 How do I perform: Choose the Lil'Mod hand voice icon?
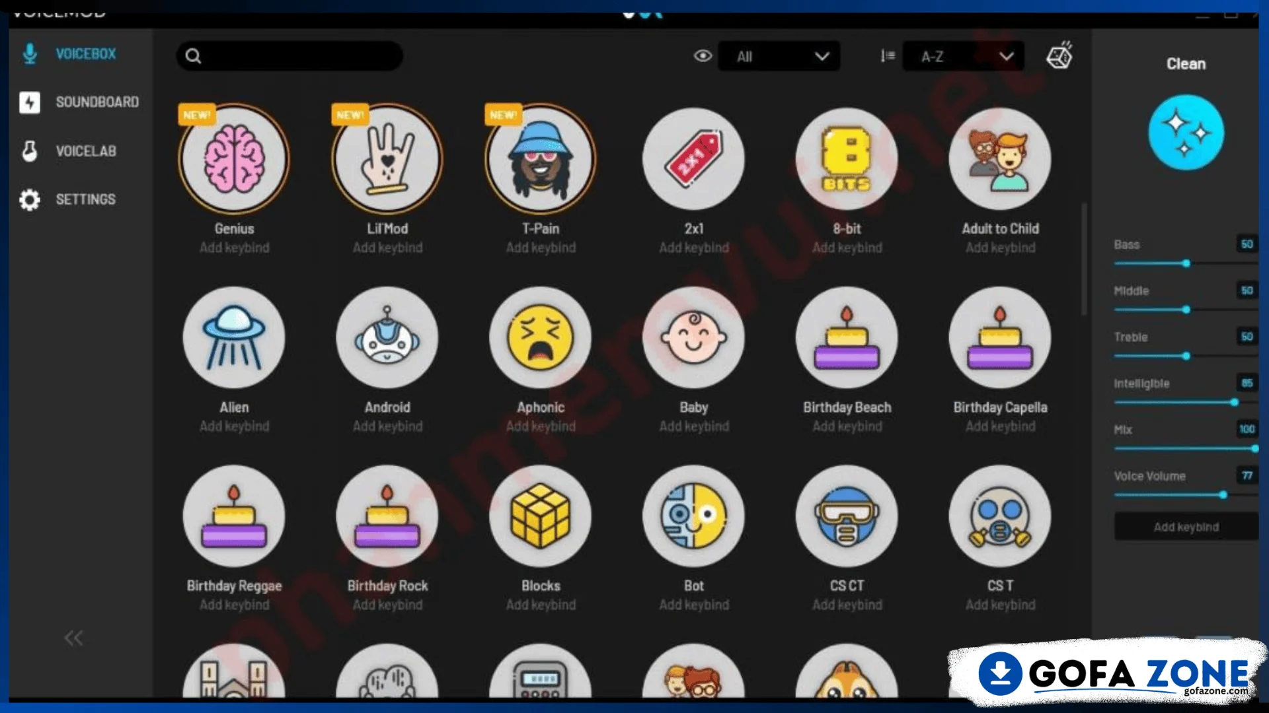tap(387, 159)
